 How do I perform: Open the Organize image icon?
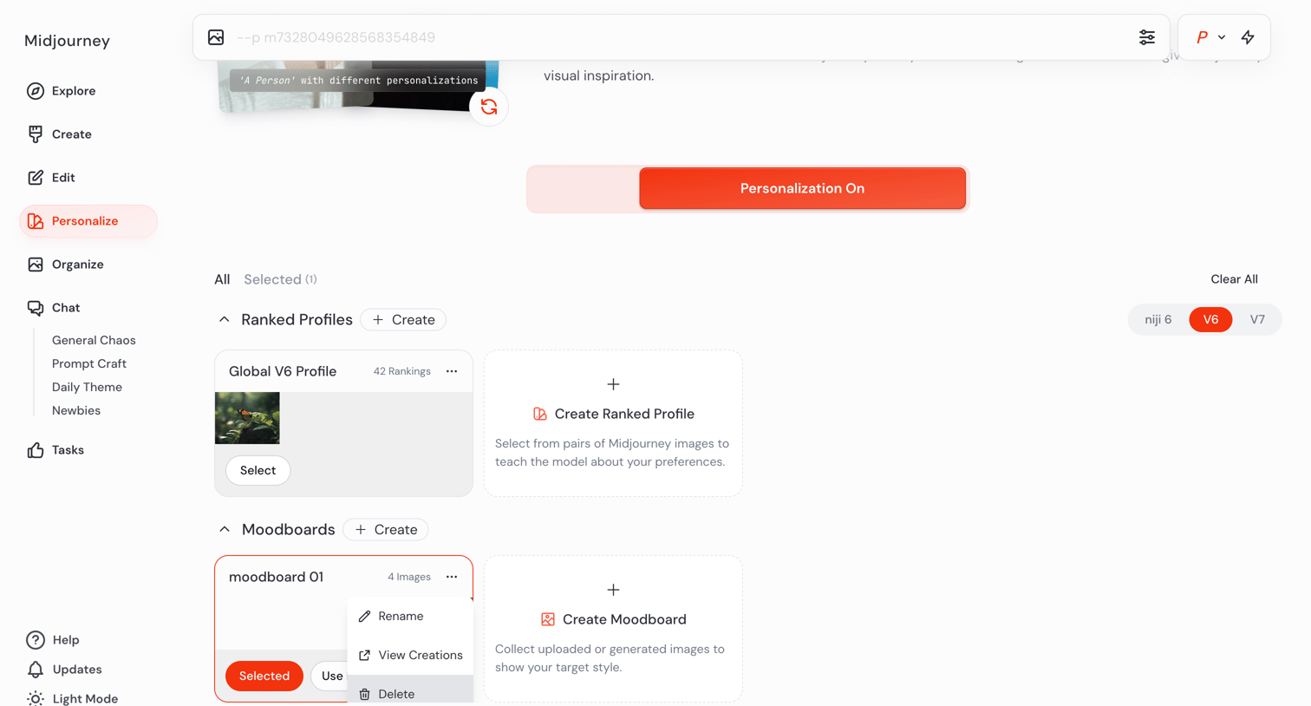[36, 265]
